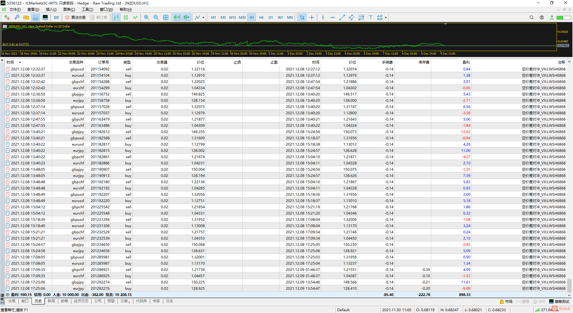Select the cursor arrow tool
The width and height of the screenshot is (573, 313).
tap(302, 18)
